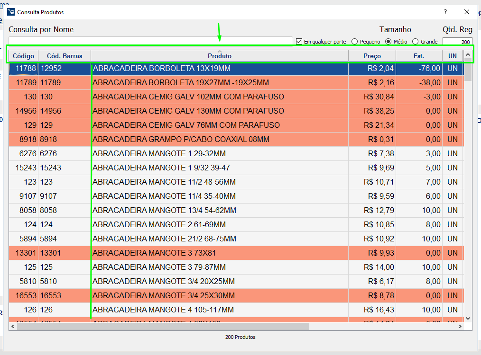Viewport: 481px width, 355px height.
Task: Select the Pequeno size radio button
Action: pos(355,42)
